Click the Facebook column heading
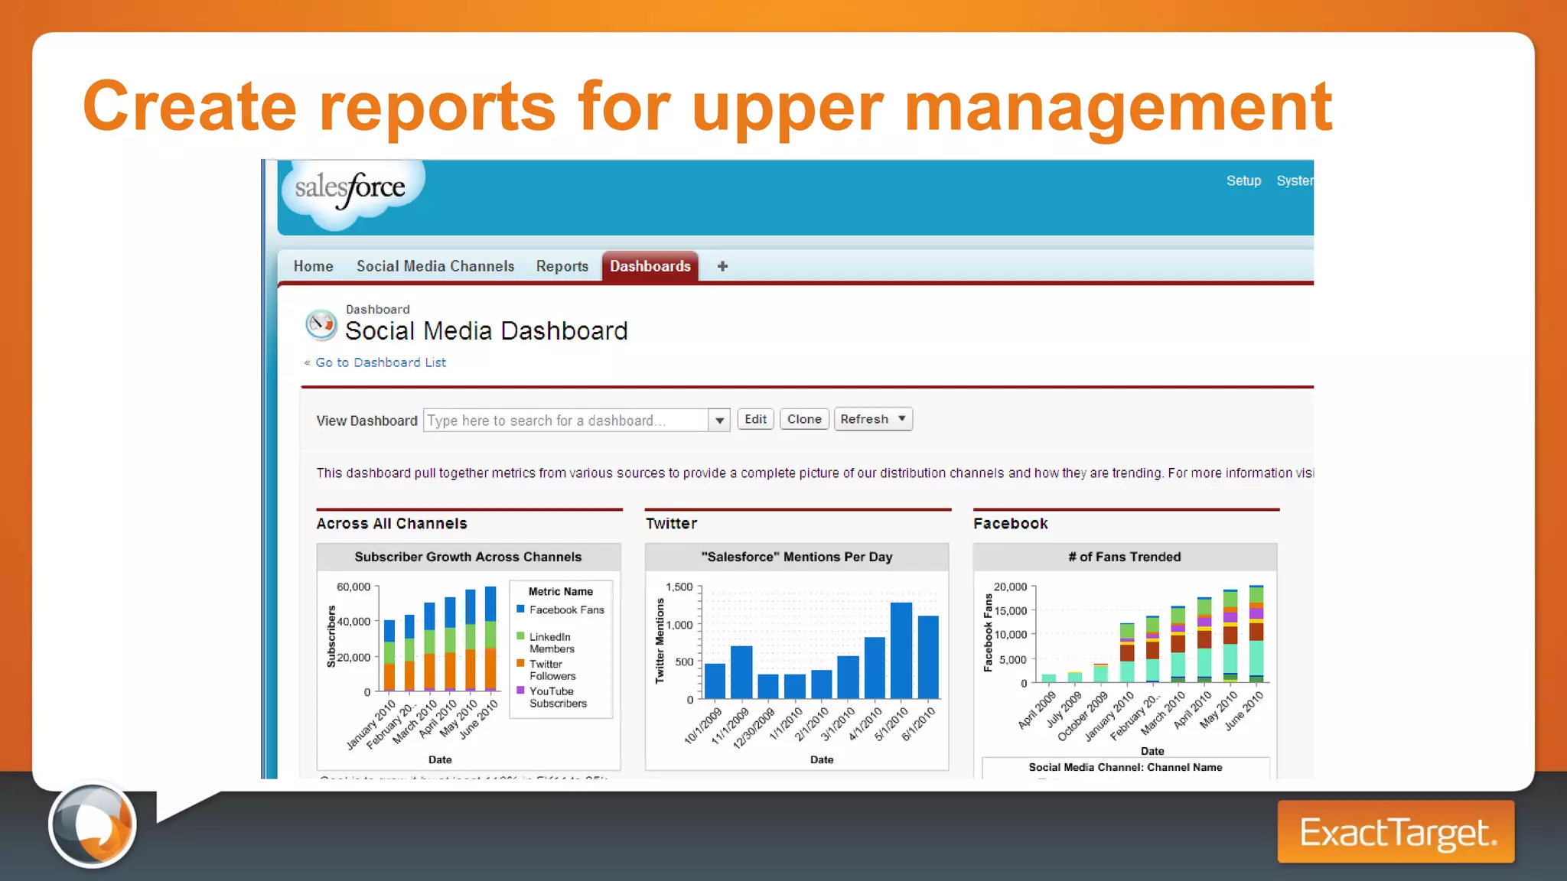Image resolution: width=1567 pixels, height=881 pixels. (1011, 524)
